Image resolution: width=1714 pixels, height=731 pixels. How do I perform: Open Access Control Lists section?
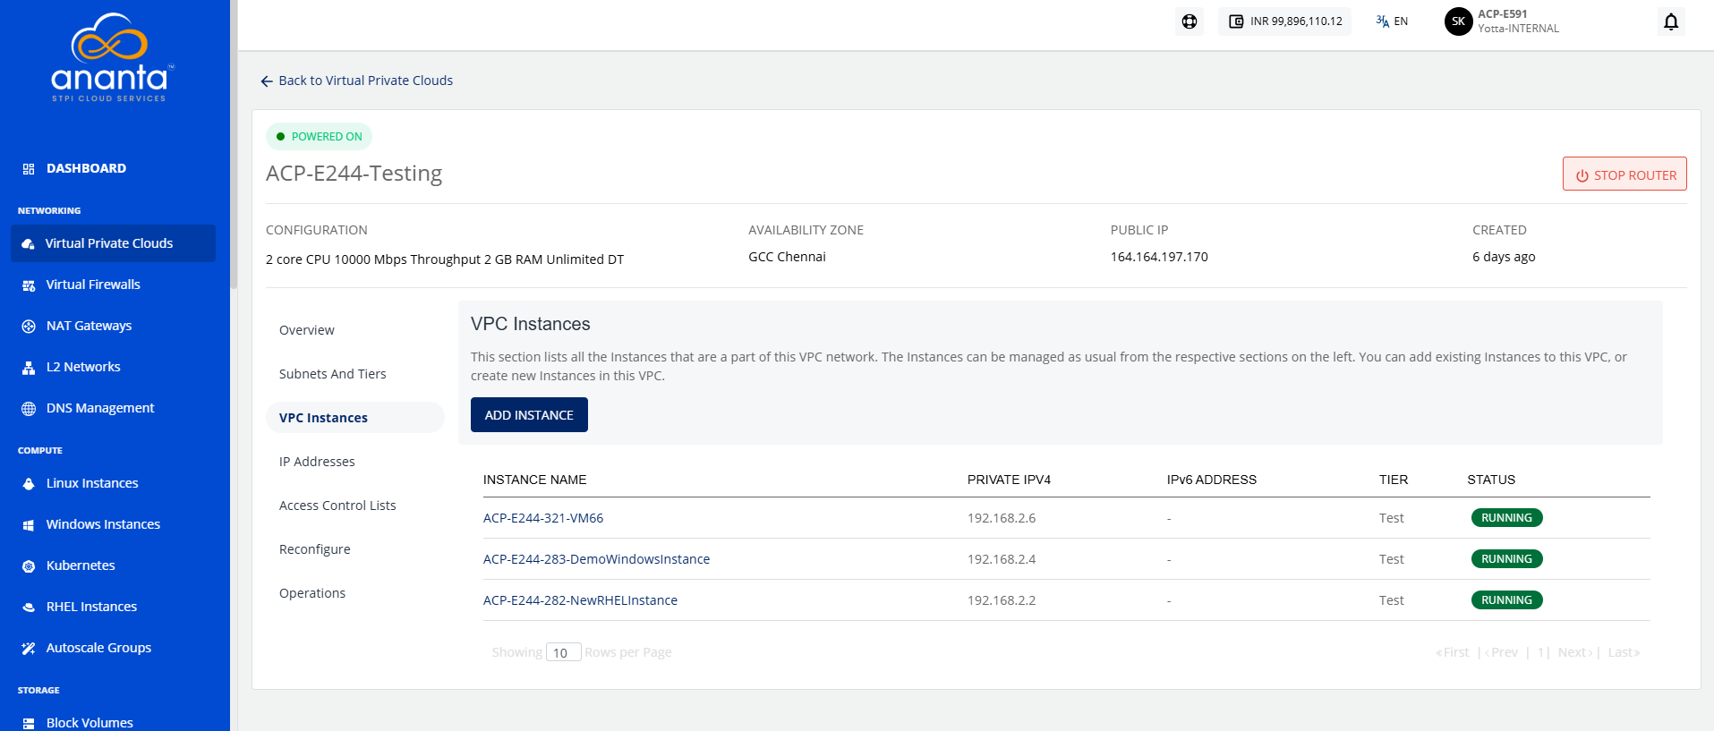[x=337, y=506]
